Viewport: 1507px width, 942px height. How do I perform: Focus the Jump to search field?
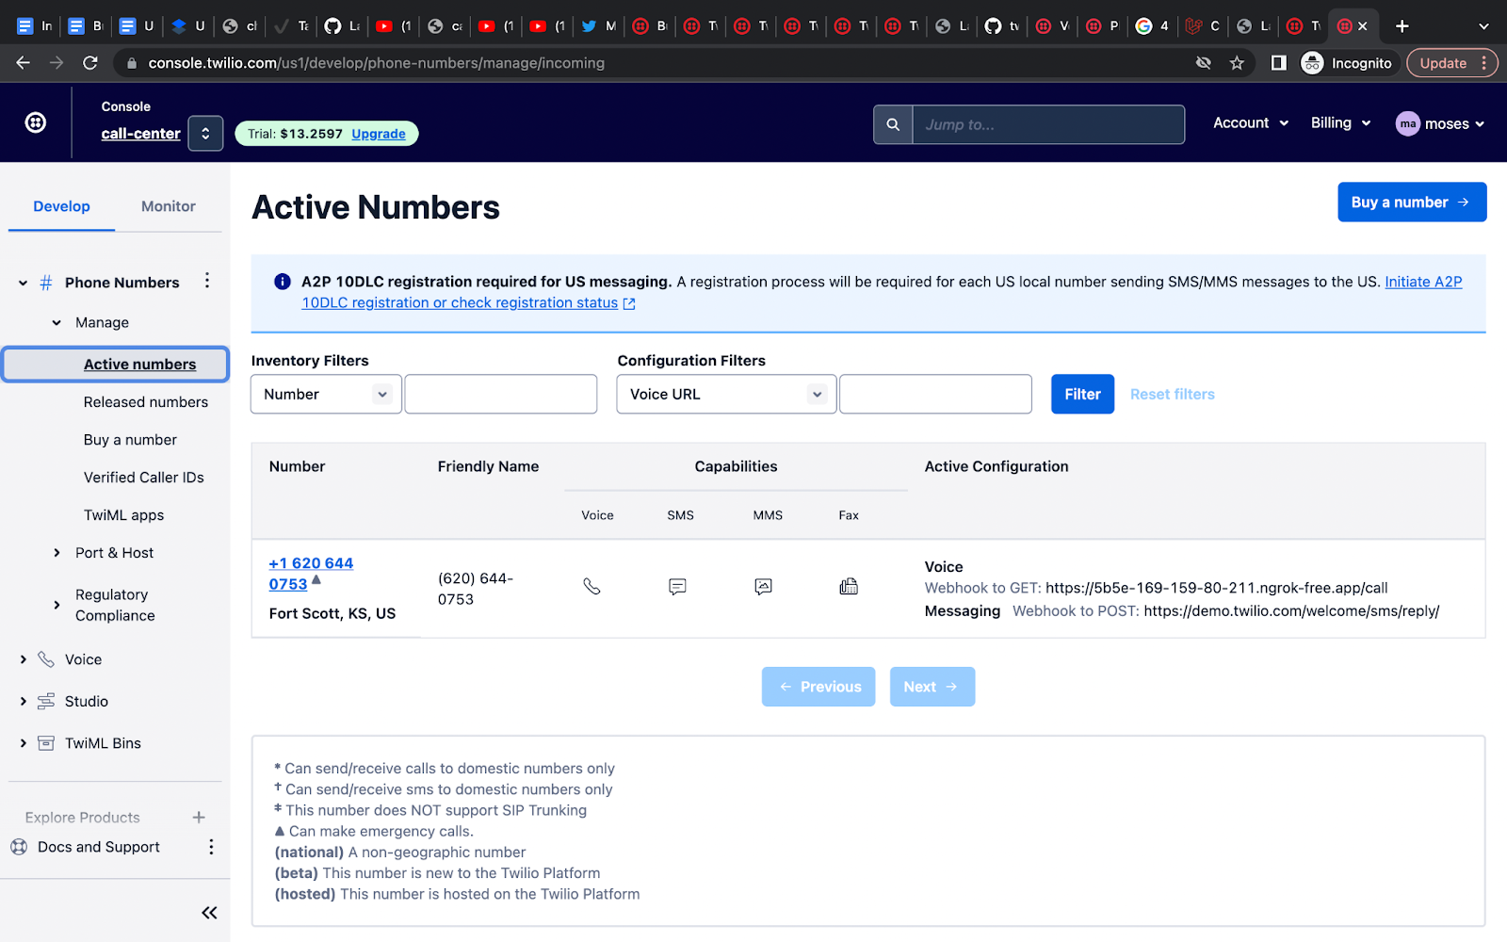(x=1048, y=124)
